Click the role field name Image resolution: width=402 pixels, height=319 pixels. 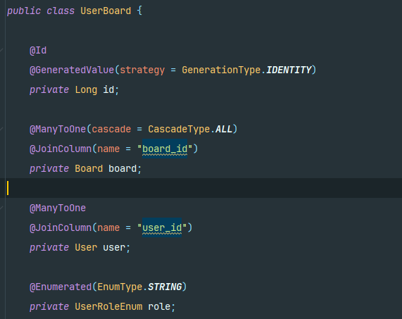(x=159, y=306)
